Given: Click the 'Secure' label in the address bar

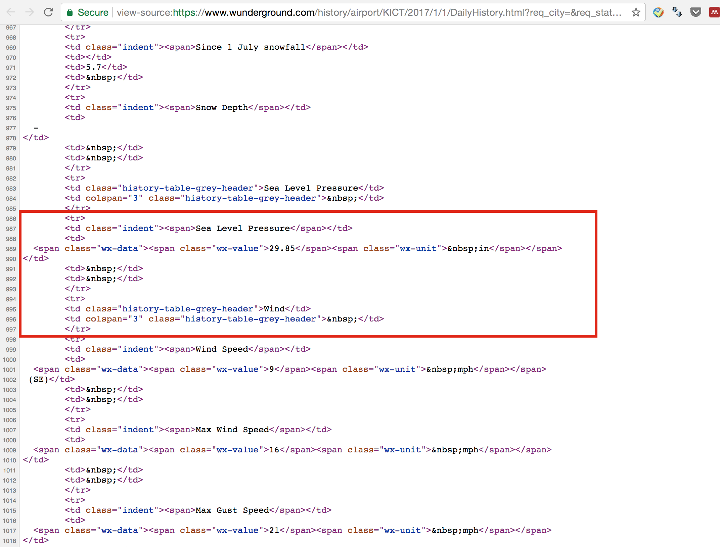Looking at the screenshot, I should 93,12.
